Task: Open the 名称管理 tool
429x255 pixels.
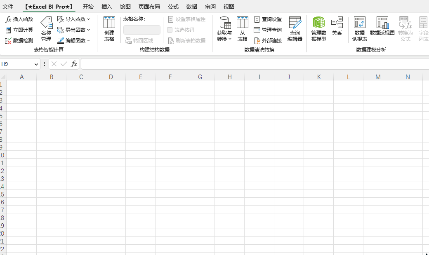Action: click(x=46, y=29)
